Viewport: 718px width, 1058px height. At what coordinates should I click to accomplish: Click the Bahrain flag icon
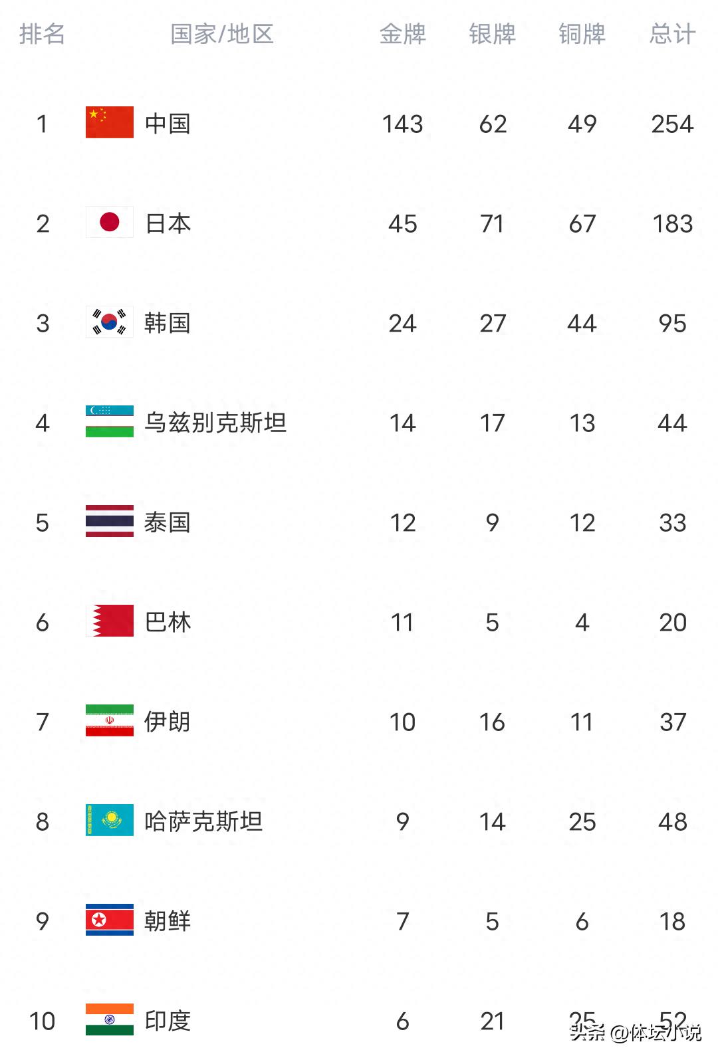click(x=110, y=621)
